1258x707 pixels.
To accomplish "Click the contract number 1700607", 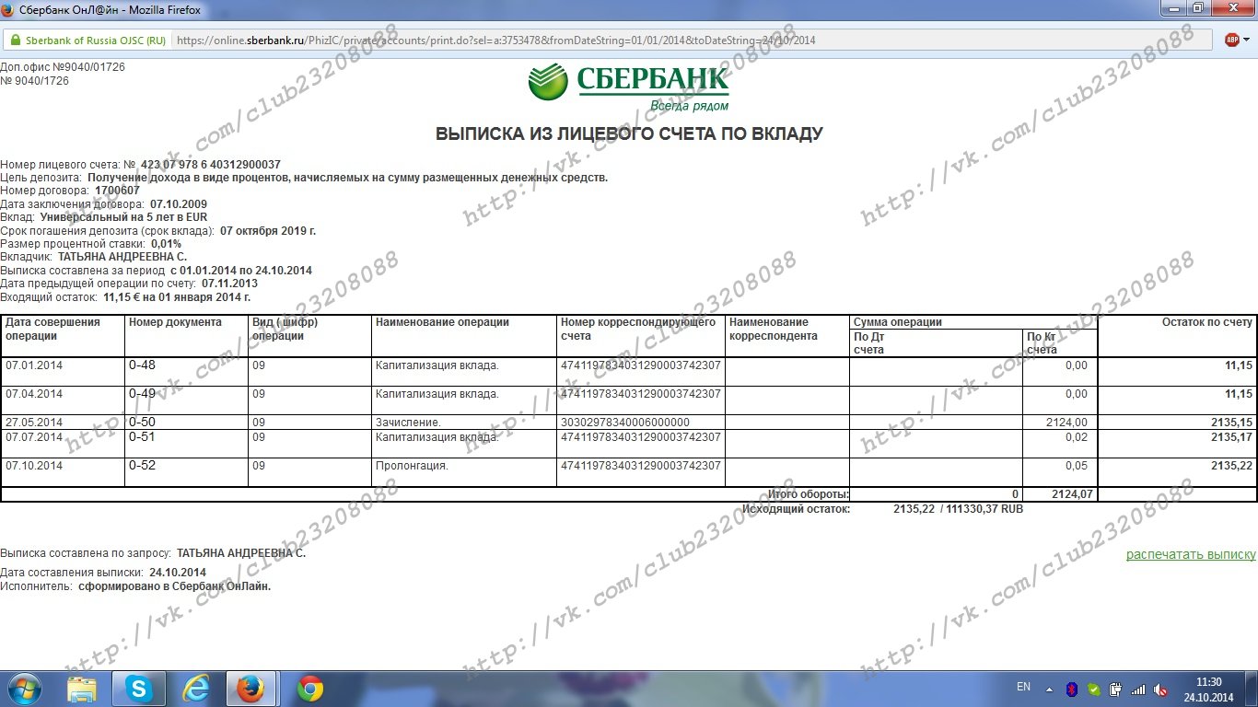I will (117, 191).
